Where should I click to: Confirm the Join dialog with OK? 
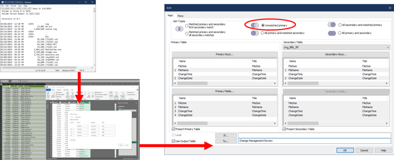click(345, 150)
